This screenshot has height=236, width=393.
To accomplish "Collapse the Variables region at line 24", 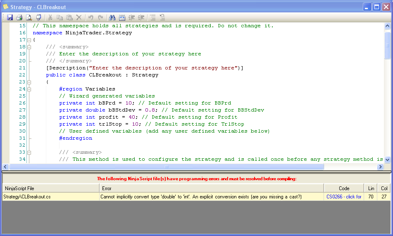I will [x=29, y=89].
